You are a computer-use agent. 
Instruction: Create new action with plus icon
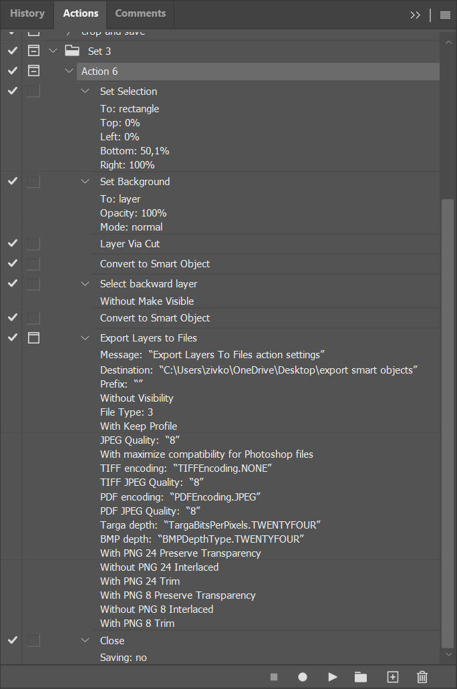coord(393,677)
